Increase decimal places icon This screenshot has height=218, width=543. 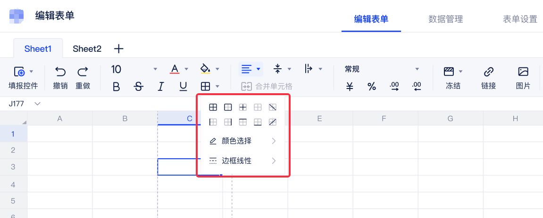pos(394,86)
